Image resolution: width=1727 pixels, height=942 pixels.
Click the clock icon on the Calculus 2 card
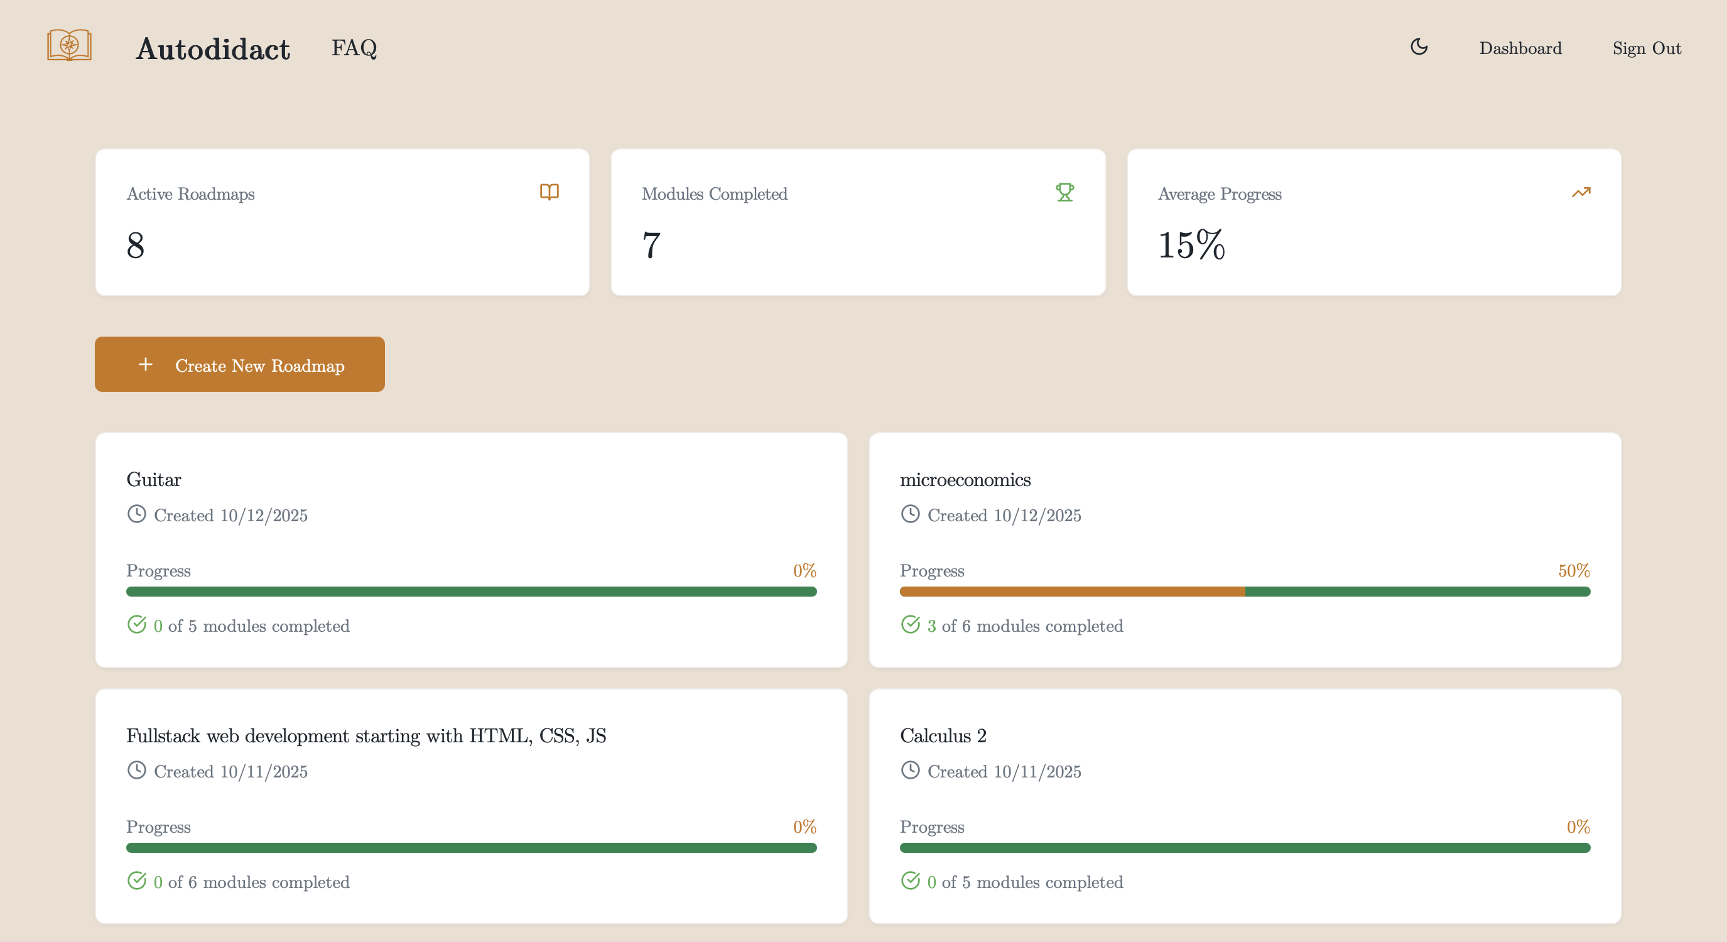pos(910,771)
